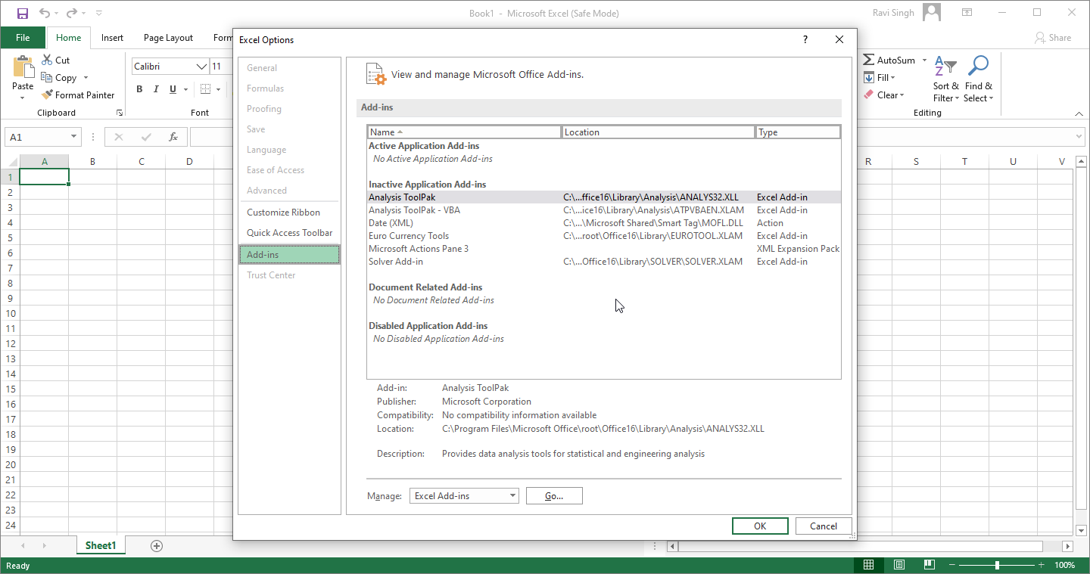Expand the Name Box dropdown arrow
Screen dimensions: 1090x574
(74, 137)
